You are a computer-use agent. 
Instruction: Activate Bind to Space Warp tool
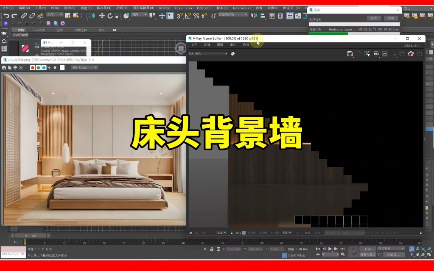pyautogui.click(x=40, y=16)
